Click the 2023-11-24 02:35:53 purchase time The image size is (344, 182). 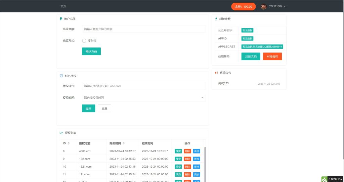tap(123, 159)
